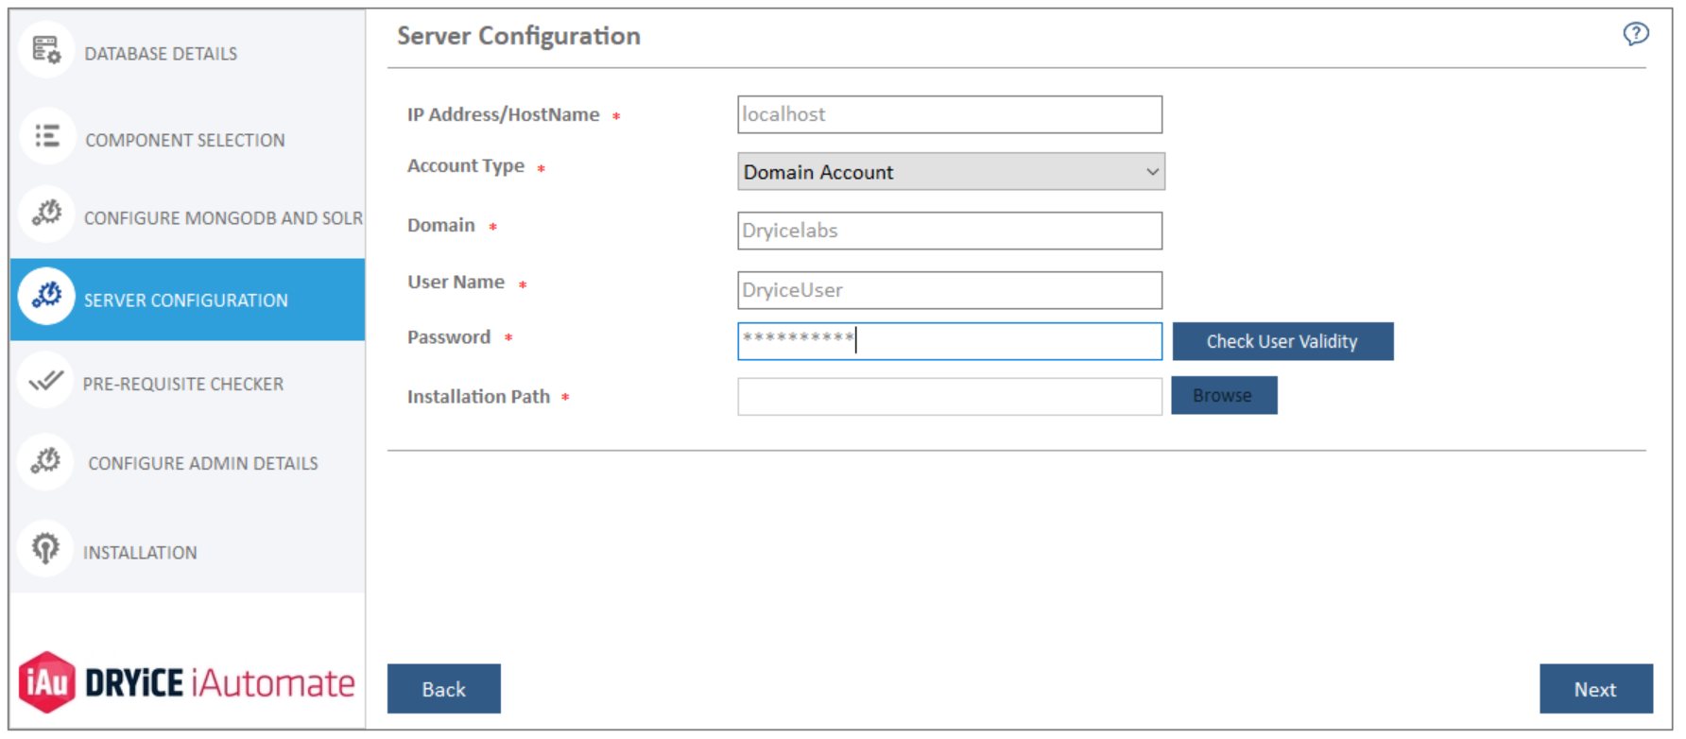Open the help question mark icon

tap(1636, 34)
